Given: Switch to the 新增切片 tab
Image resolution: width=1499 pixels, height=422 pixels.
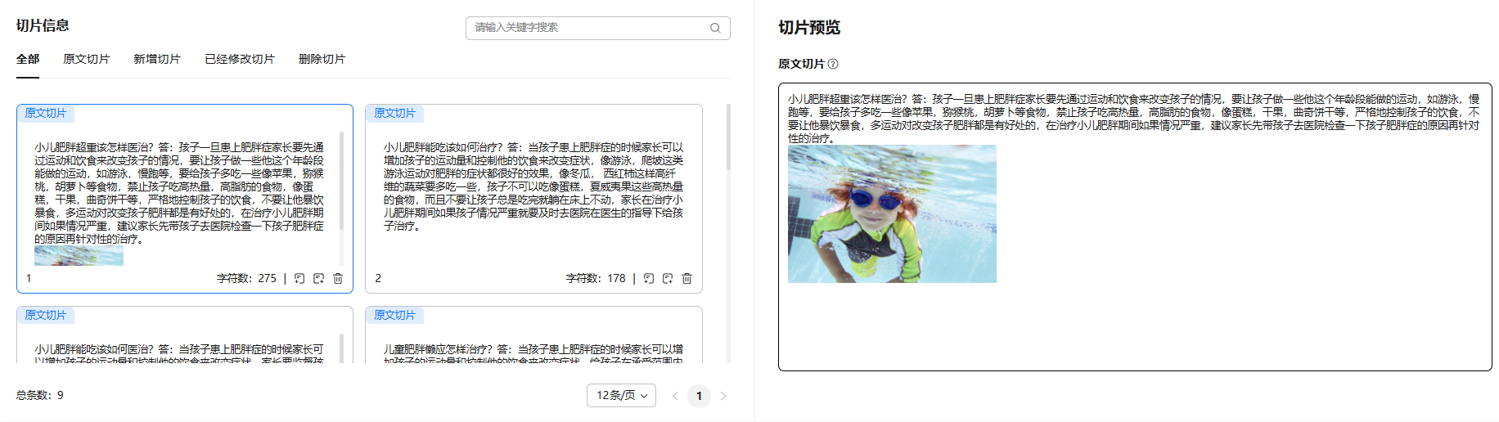Looking at the screenshot, I should [x=156, y=59].
